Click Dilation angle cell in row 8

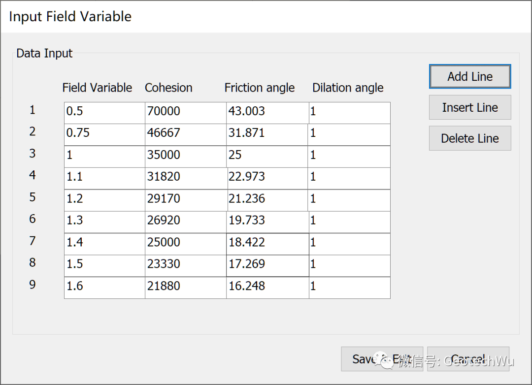(x=349, y=266)
